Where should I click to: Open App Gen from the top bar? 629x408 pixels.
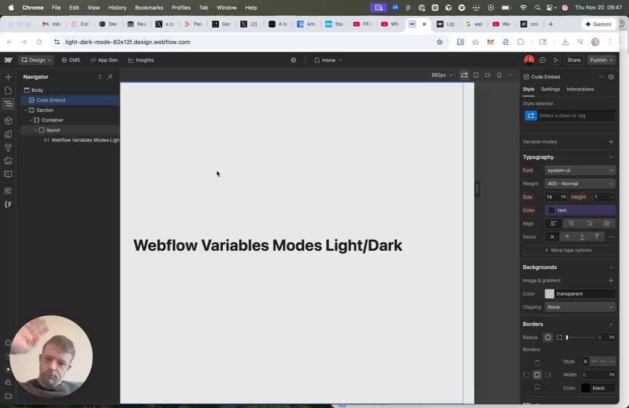(104, 59)
